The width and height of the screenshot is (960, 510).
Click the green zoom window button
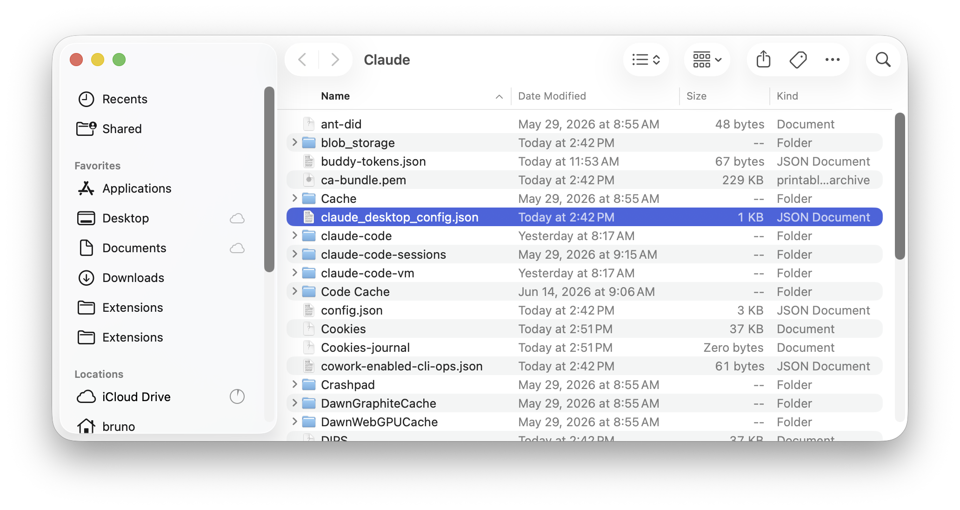pyautogui.click(x=119, y=60)
